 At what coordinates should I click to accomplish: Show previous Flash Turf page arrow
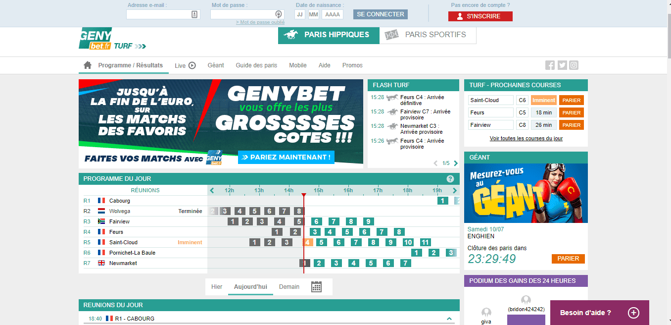(435, 163)
